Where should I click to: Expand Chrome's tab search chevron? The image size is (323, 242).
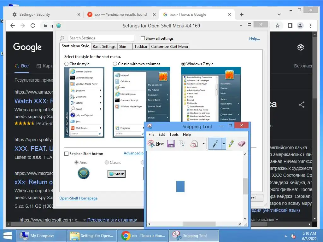[x=279, y=14]
